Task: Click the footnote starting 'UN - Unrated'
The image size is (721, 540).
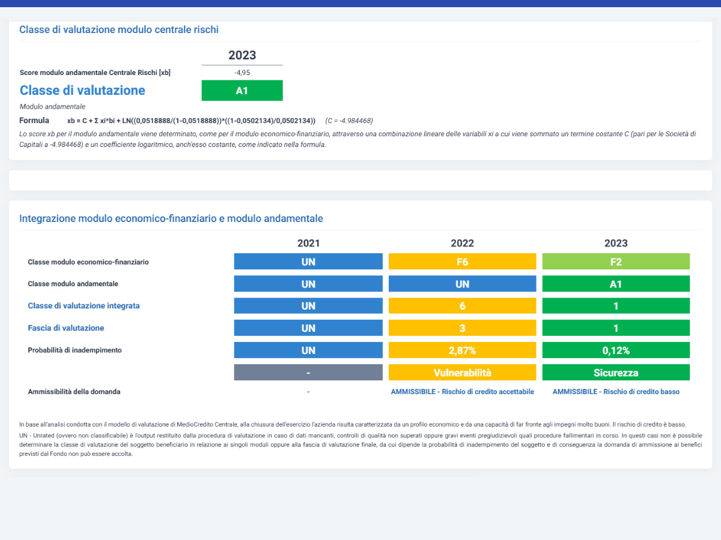Action: point(360,445)
